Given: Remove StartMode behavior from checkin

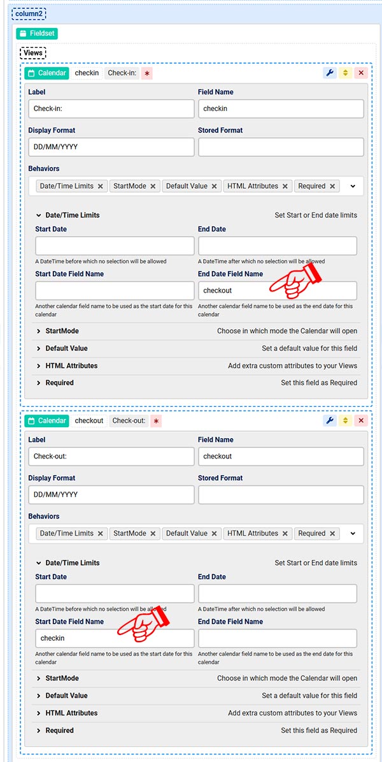Looking at the screenshot, I should tap(153, 186).
